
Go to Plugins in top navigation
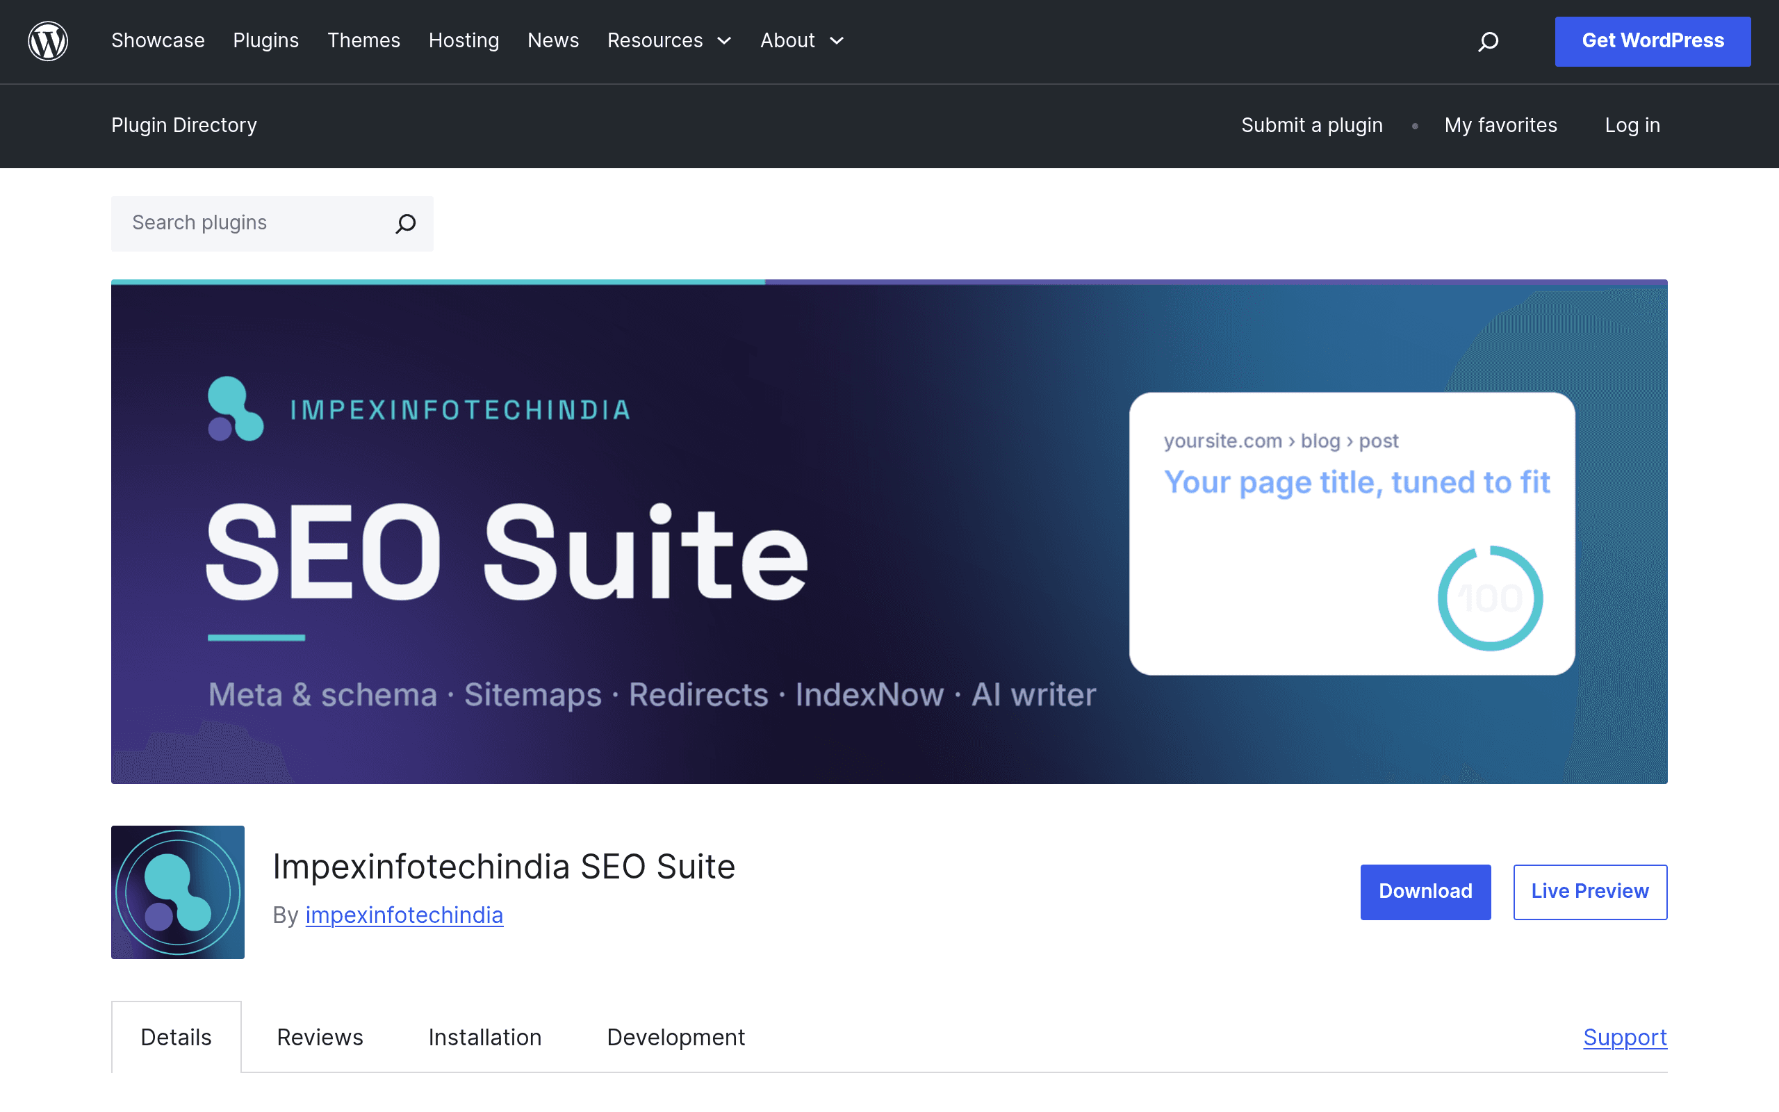point(266,40)
